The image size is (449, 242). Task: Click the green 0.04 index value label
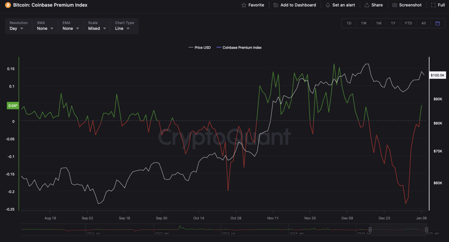(13, 106)
